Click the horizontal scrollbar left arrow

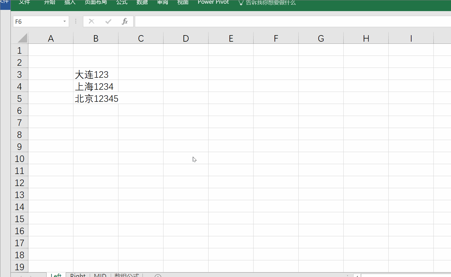click(357, 275)
